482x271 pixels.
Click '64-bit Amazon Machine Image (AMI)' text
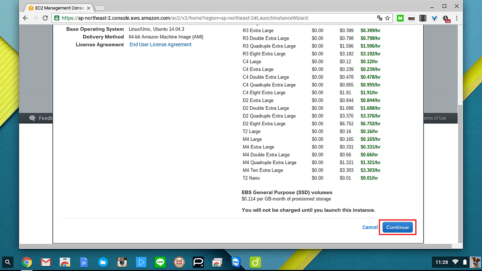coord(166,37)
